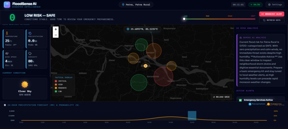Click the cloud icon in Humidity card
288x129 pixels.
[30, 53]
